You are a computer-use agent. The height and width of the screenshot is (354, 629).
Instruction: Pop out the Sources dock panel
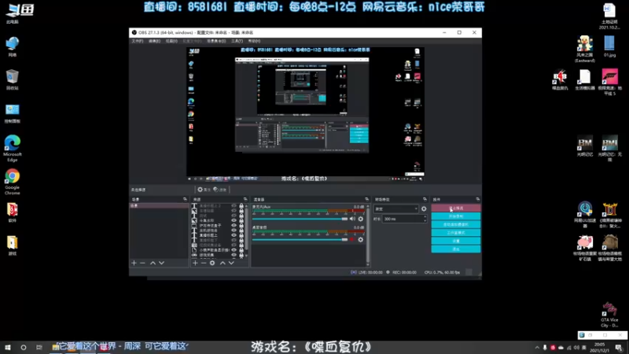pyautogui.click(x=245, y=199)
